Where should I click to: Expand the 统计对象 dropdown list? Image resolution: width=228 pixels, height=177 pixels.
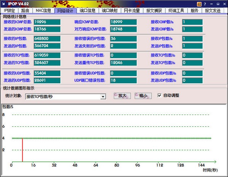103,97
